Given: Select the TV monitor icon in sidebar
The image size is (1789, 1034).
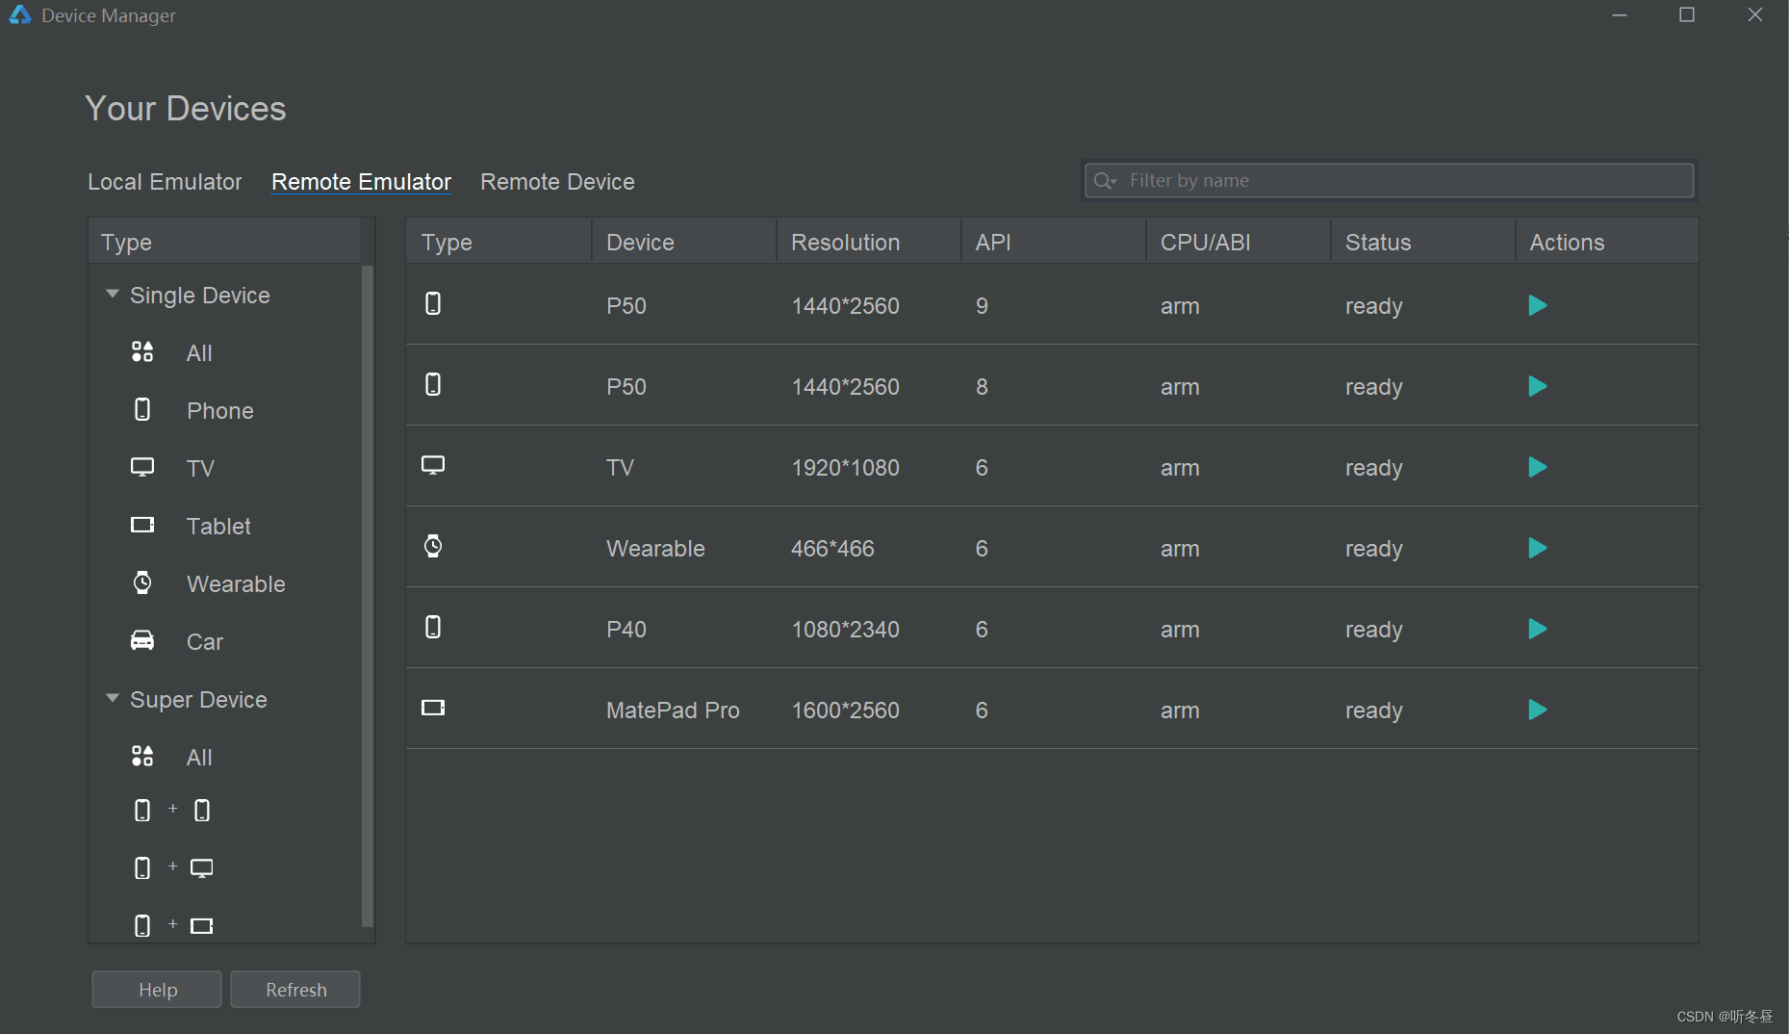Looking at the screenshot, I should point(142,468).
